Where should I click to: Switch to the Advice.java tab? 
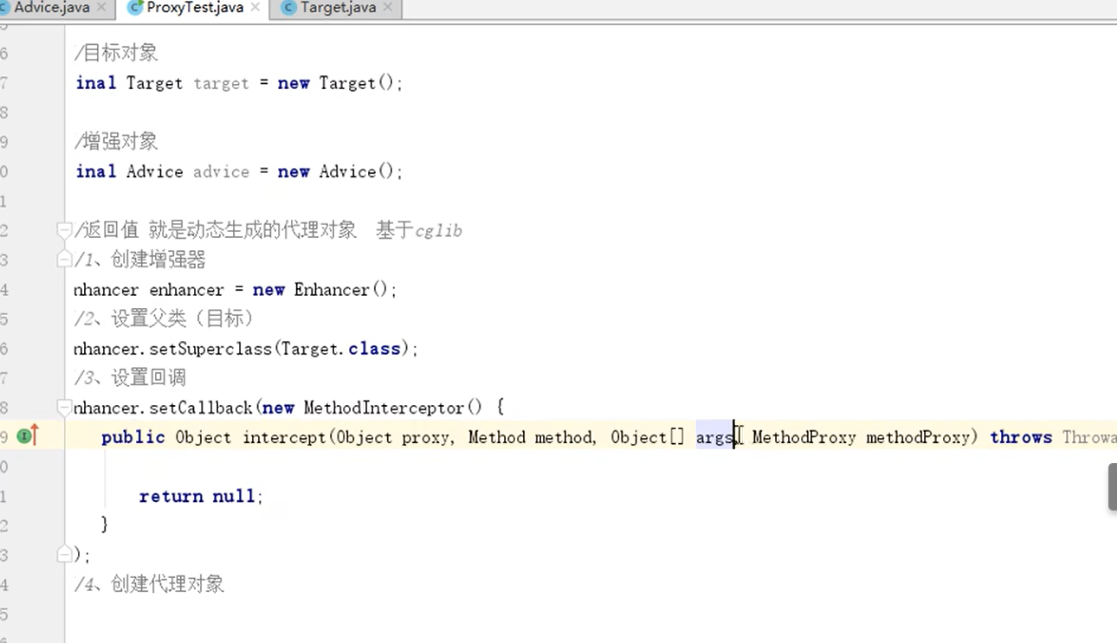point(48,8)
